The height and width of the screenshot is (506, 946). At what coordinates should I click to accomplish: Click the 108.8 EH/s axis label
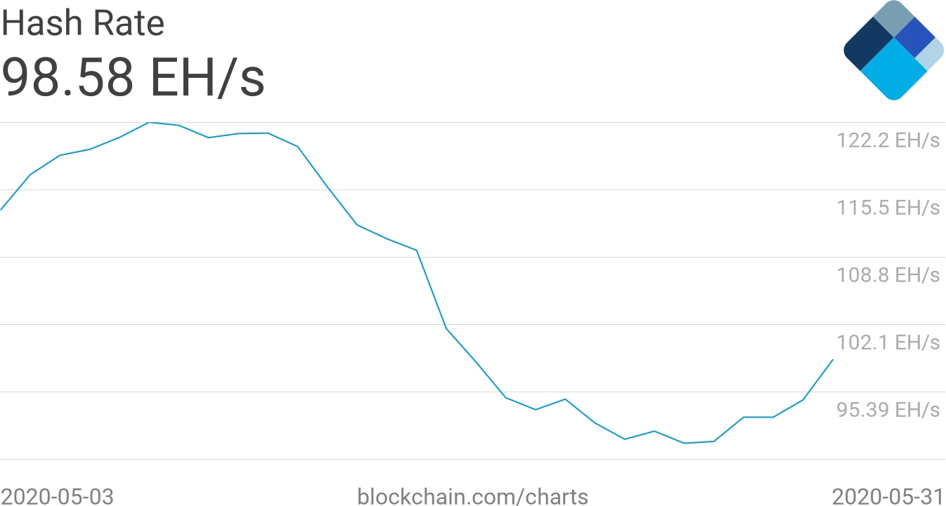click(x=888, y=275)
